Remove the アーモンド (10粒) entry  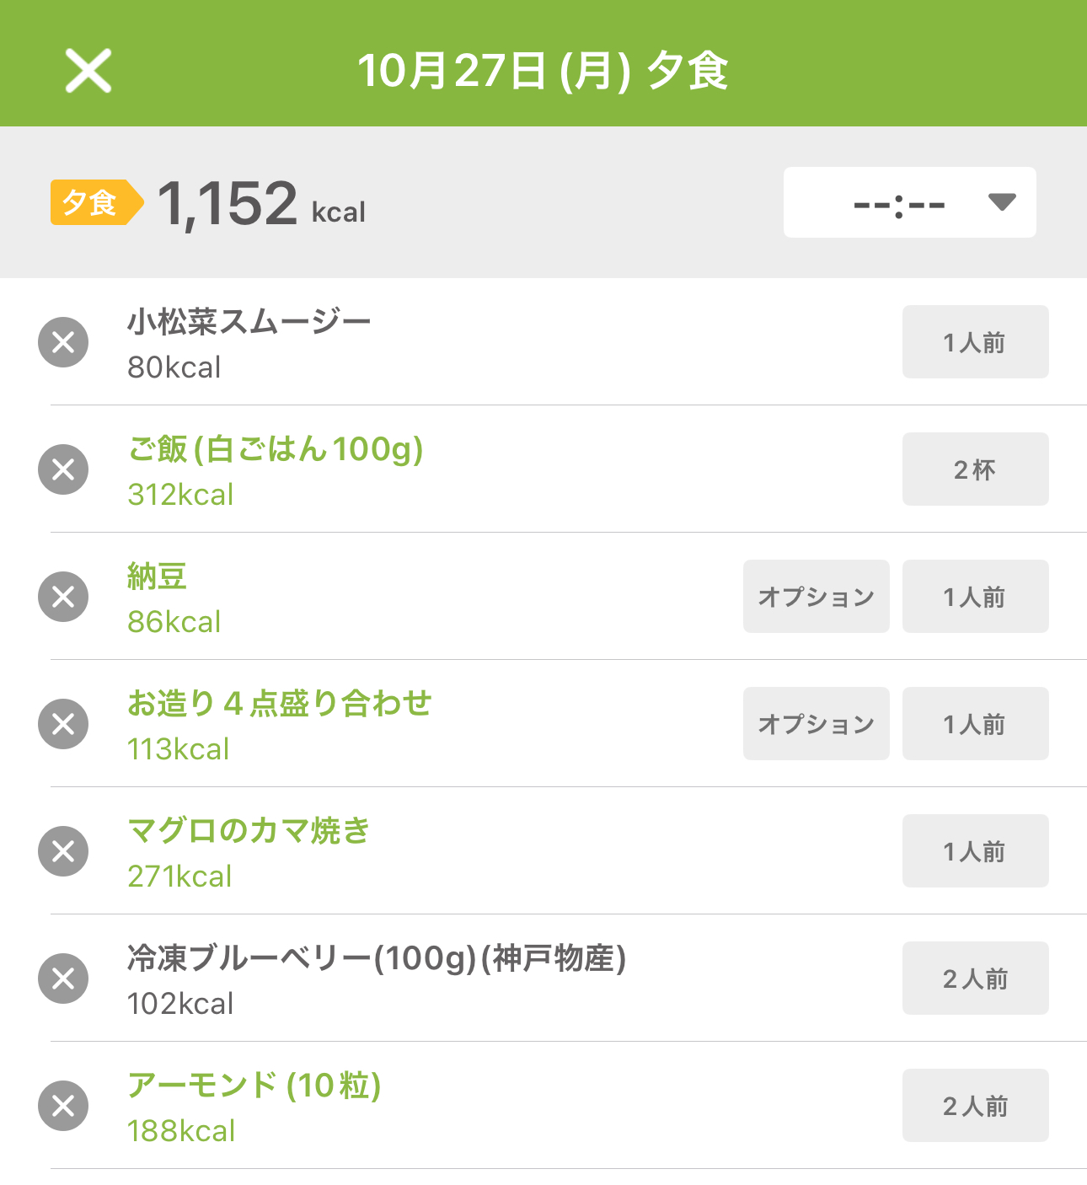63,1106
